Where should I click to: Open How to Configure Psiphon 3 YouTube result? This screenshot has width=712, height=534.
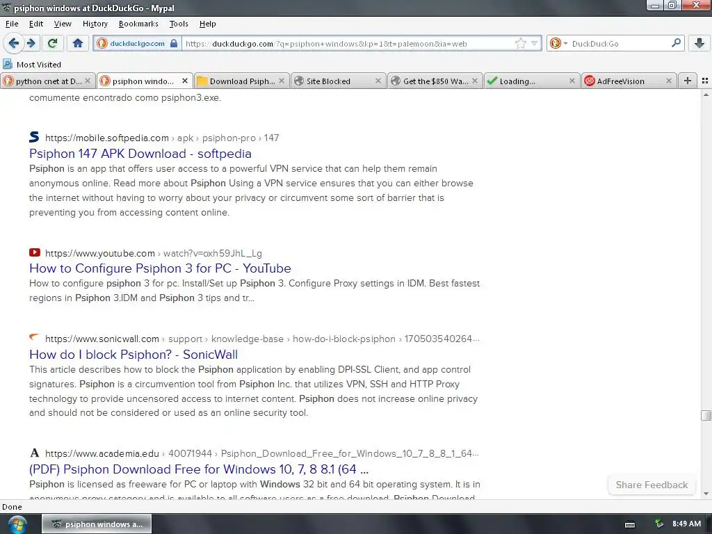coord(160,268)
